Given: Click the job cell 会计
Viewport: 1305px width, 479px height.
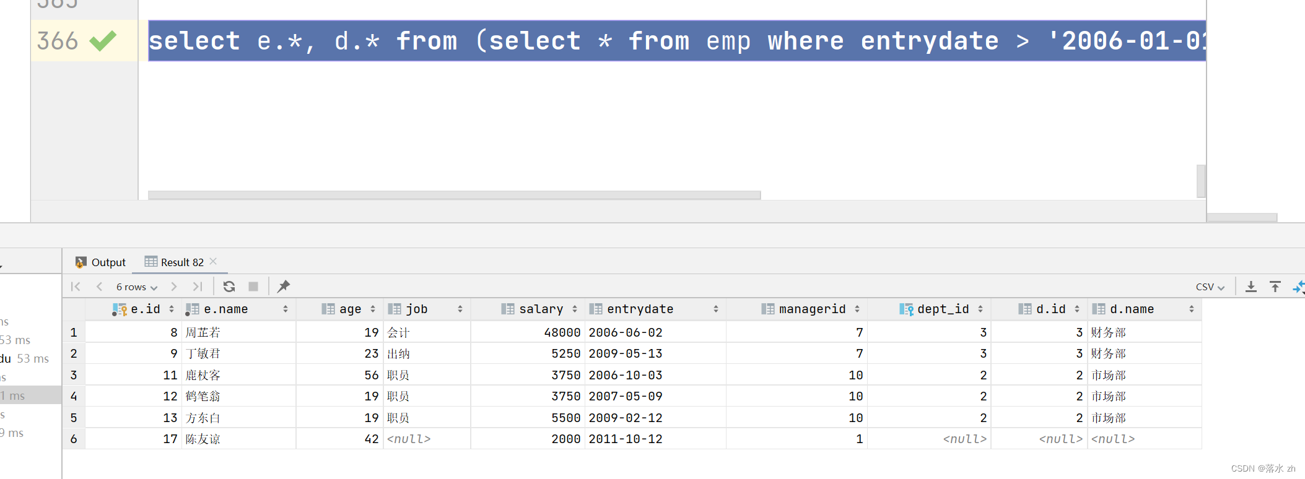Looking at the screenshot, I should point(427,332).
